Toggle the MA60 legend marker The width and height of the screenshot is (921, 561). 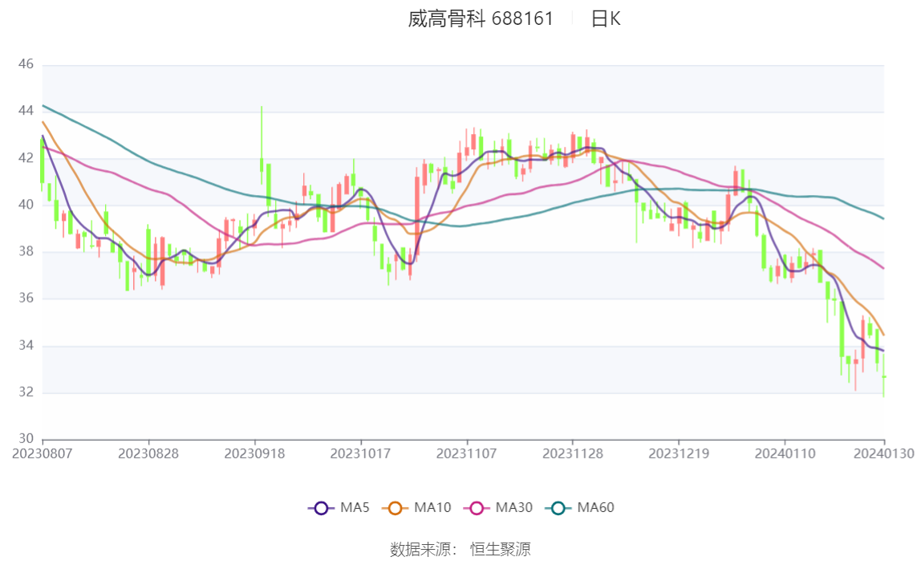pyautogui.click(x=558, y=508)
